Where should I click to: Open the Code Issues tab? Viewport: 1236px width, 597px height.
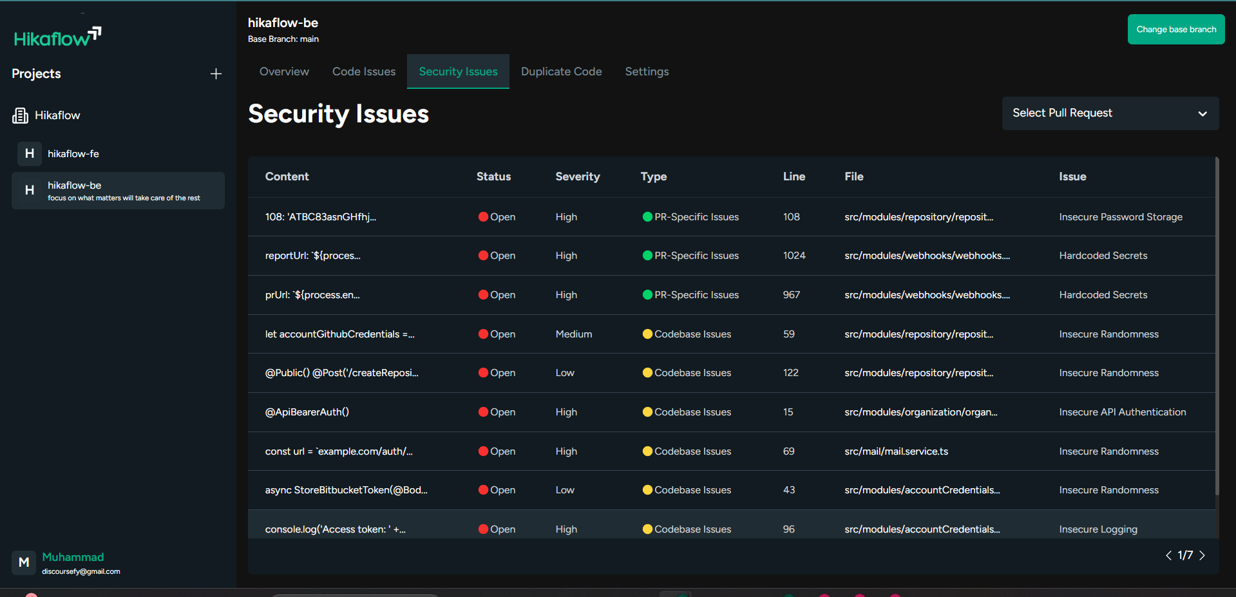[364, 71]
